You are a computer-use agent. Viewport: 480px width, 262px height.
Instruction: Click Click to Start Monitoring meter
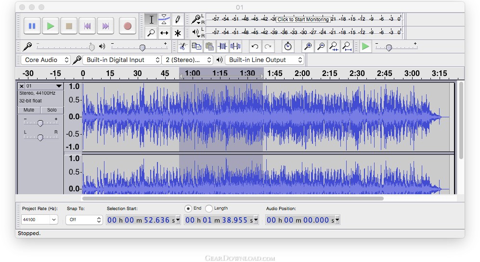pyautogui.click(x=303, y=19)
